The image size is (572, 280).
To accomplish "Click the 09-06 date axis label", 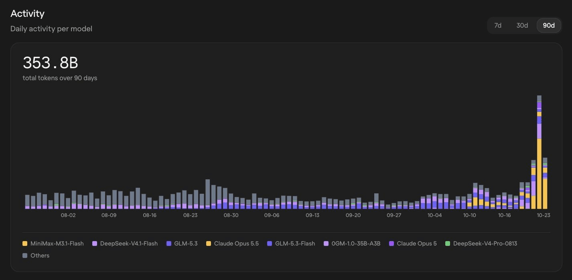I will 272,215.
